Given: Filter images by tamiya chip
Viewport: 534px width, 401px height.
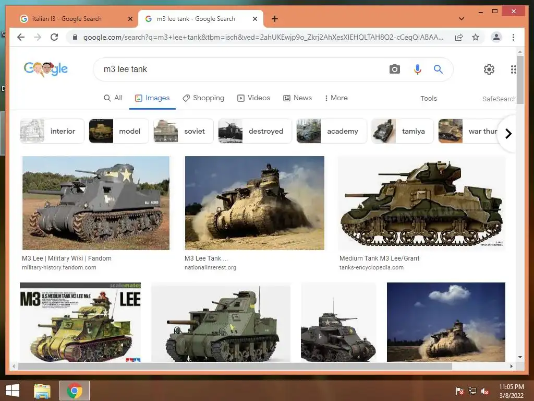Looking at the screenshot, I should point(403,131).
